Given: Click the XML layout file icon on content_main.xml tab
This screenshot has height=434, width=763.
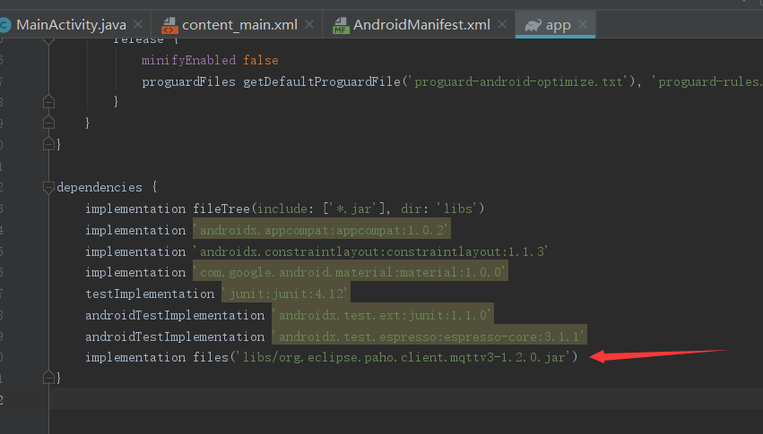Looking at the screenshot, I should point(169,25).
